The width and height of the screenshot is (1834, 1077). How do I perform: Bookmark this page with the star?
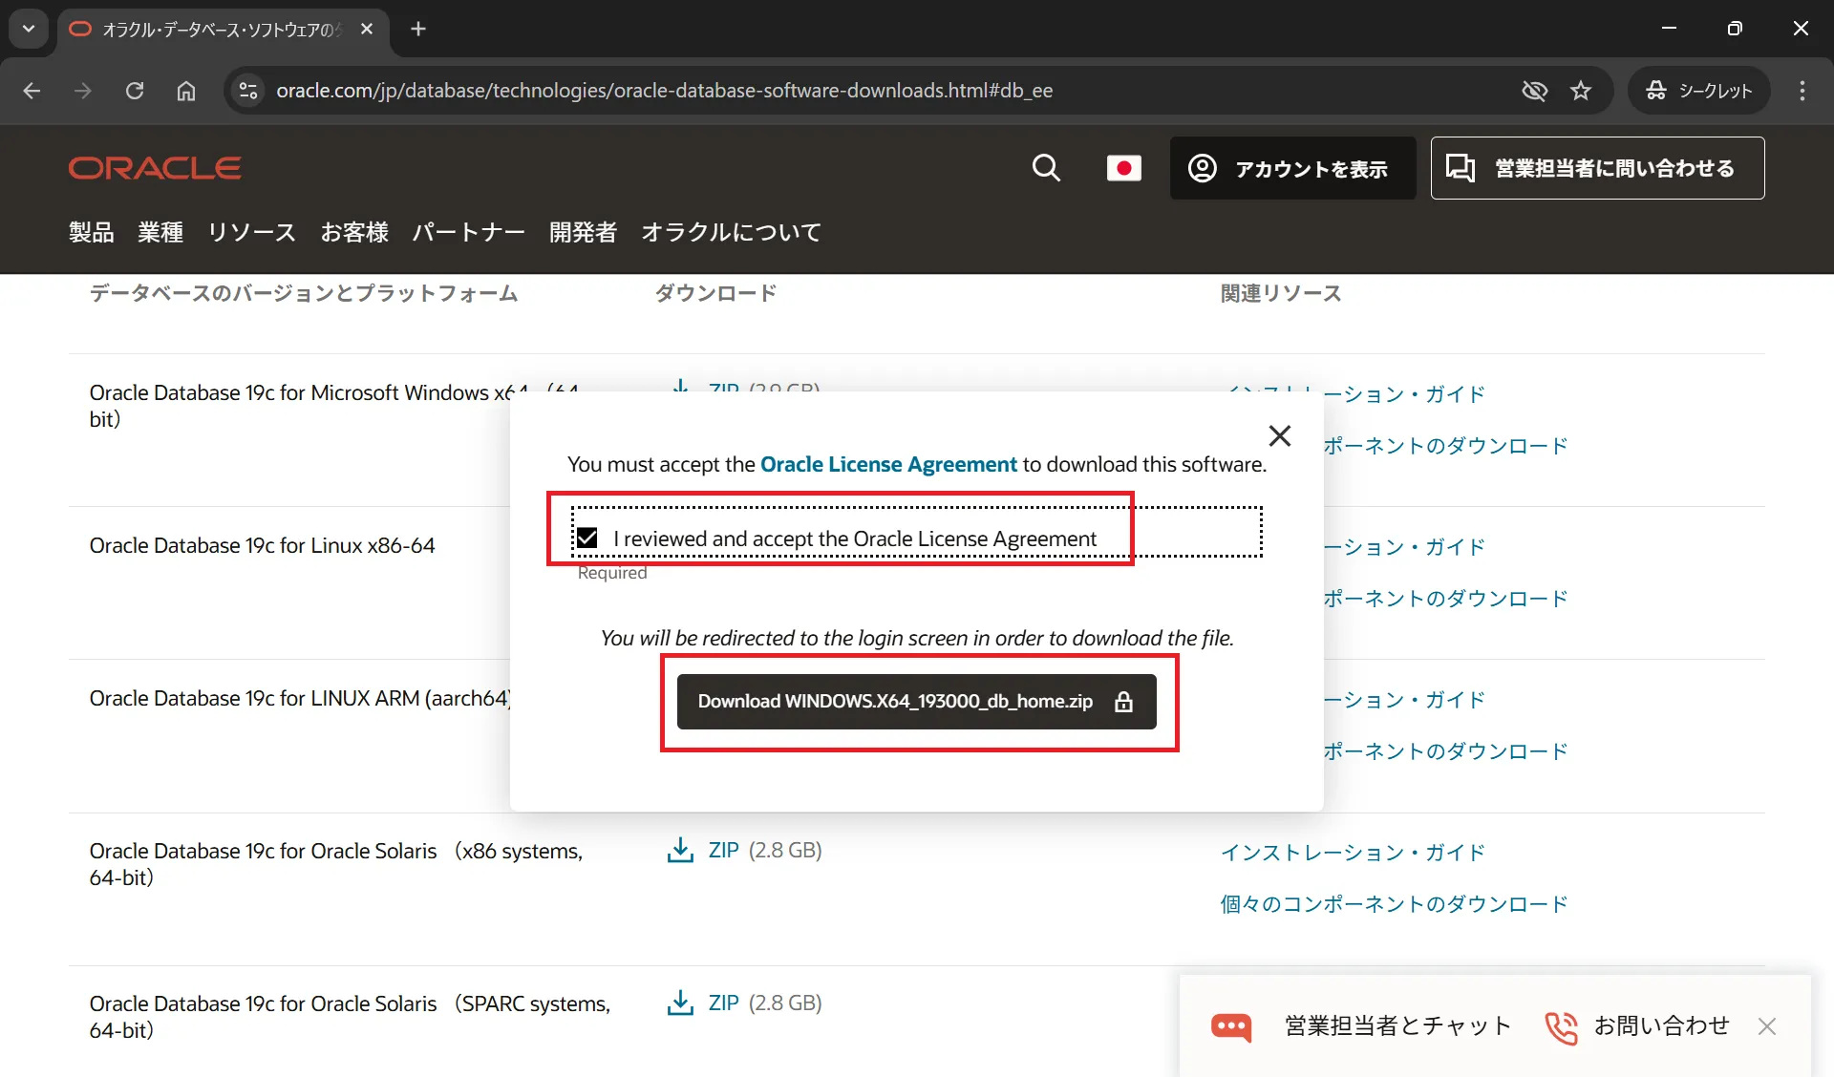click(x=1581, y=91)
